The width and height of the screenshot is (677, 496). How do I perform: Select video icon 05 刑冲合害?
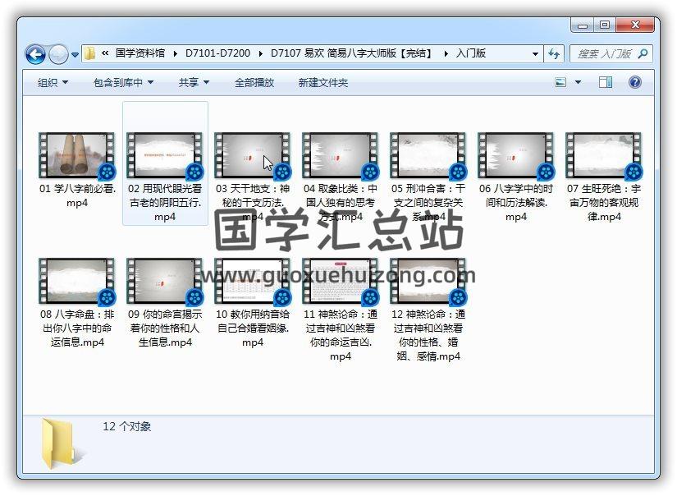428,155
